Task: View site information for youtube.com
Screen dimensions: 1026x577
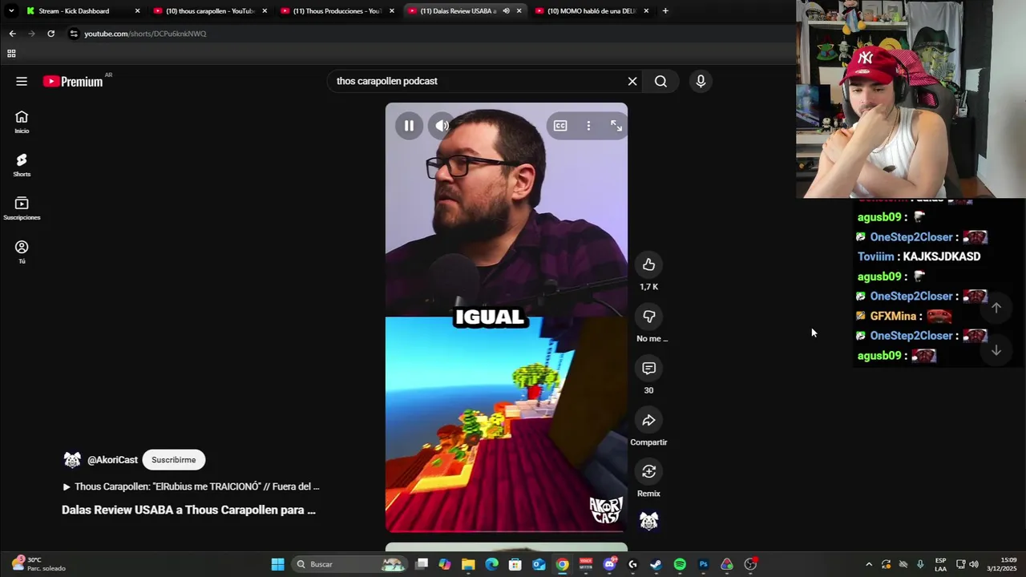Action: (74, 34)
